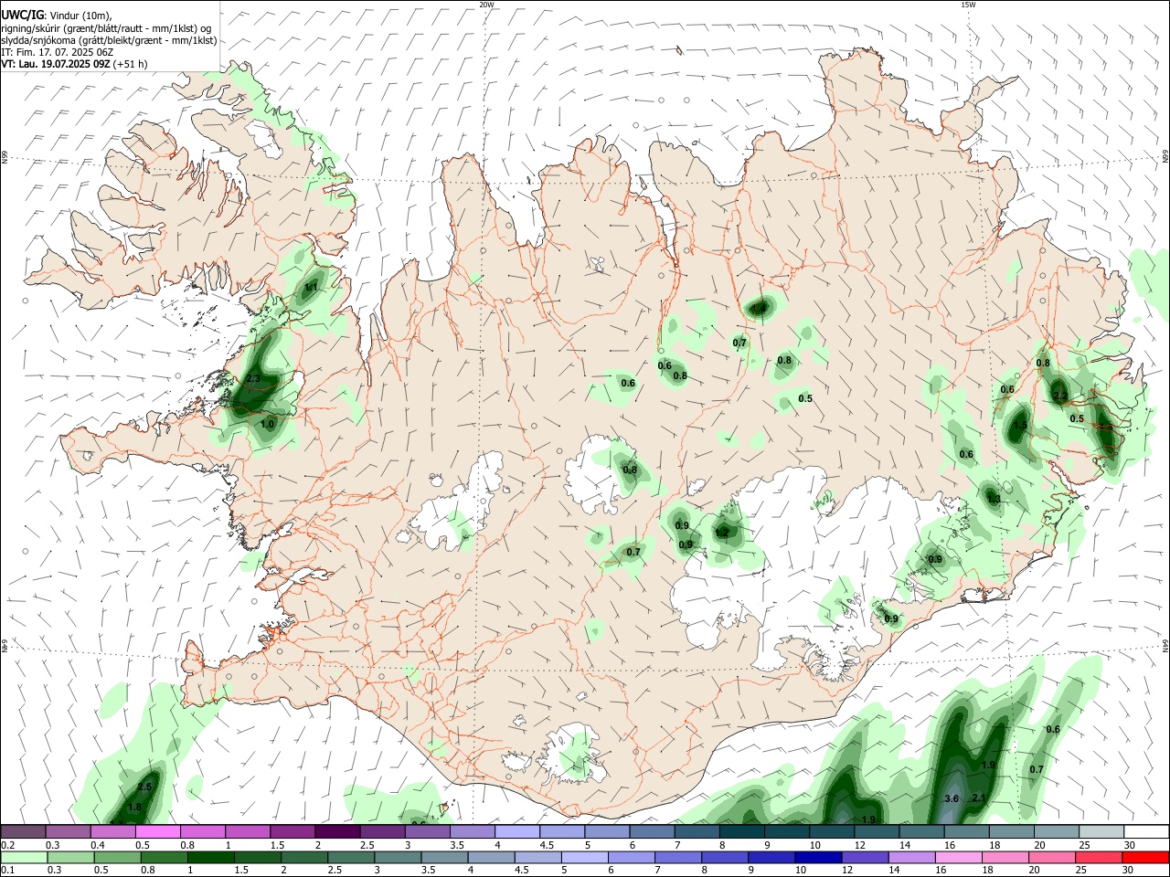Click the '0.2' label in the top legend row
This screenshot has height=877, width=1170.
[8, 846]
